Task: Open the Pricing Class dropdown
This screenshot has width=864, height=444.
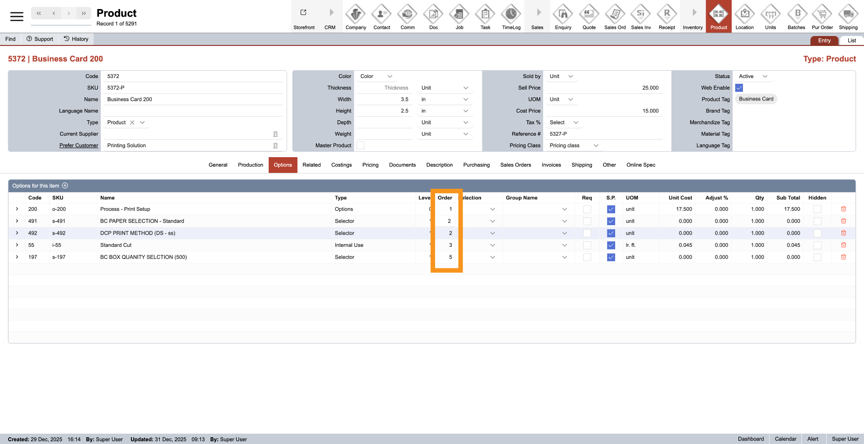Action: pyautogui.click(x=574, y=145)
